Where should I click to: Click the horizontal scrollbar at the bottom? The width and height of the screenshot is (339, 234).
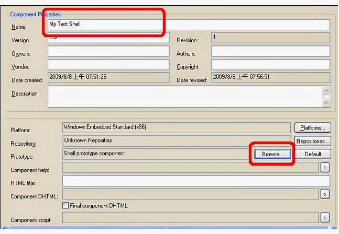168,228
